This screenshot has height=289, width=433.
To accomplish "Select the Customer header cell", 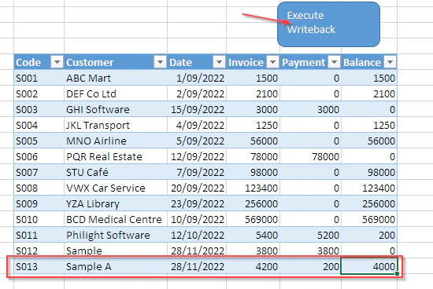I will coord(116,62).
